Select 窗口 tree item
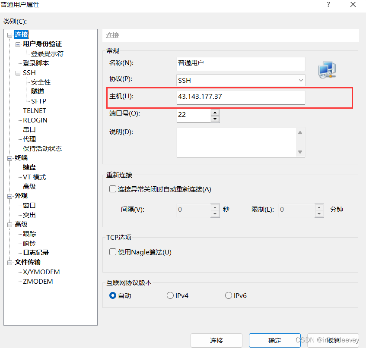This screenshot has width=366, height=348. (x=29, y=205)
